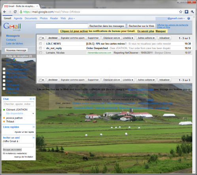Reload the page with refresh icon
The height and width of the screenshot is (175, 197).
tap(15, 12)
